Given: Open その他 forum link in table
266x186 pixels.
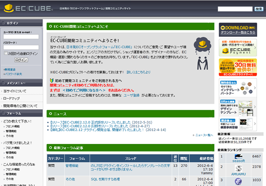Looking at the screenshot, I should 70,179.
